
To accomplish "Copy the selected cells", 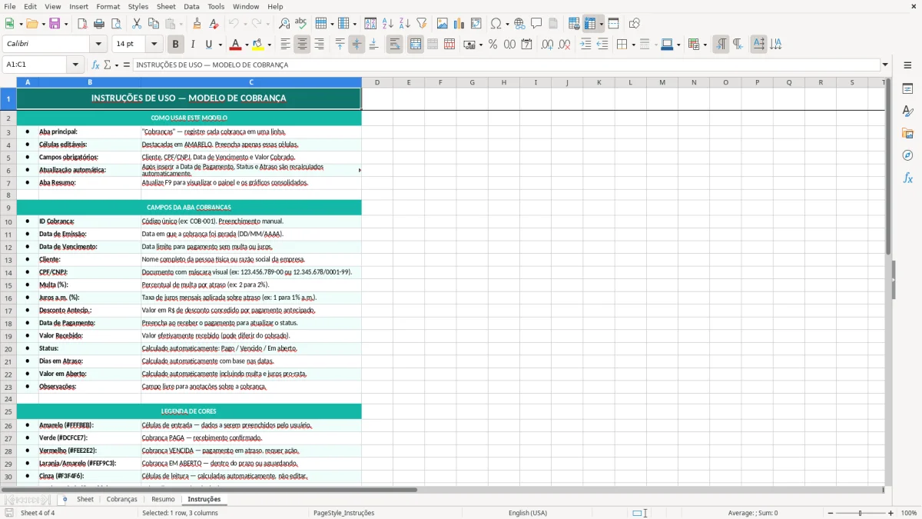I will point(154,24).
